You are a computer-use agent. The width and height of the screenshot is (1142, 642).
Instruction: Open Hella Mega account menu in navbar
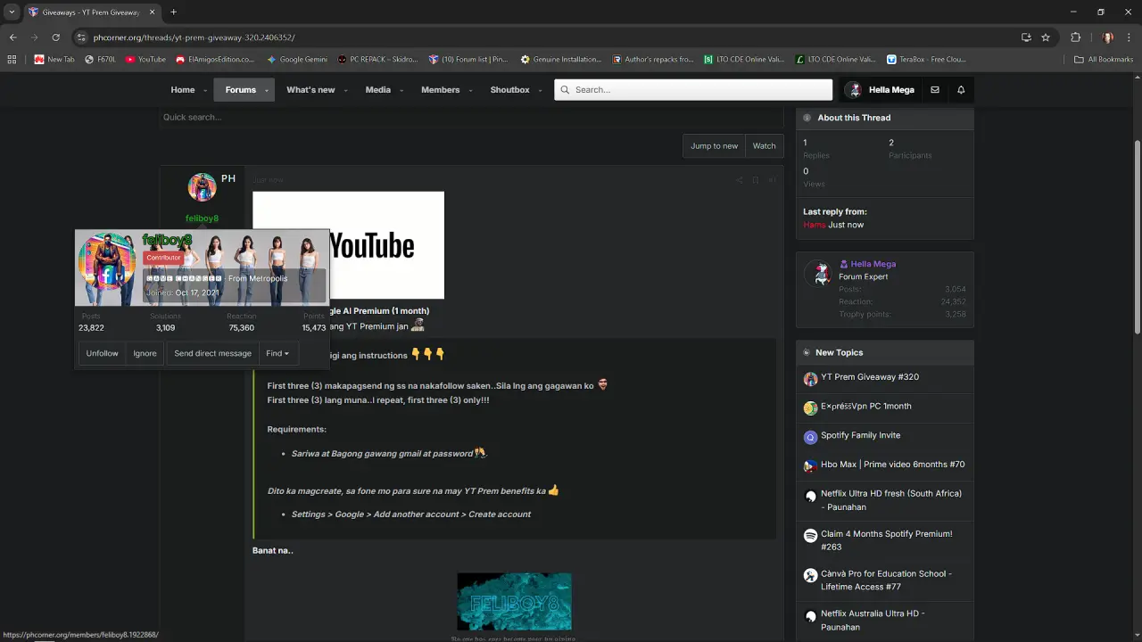(881, 90)
